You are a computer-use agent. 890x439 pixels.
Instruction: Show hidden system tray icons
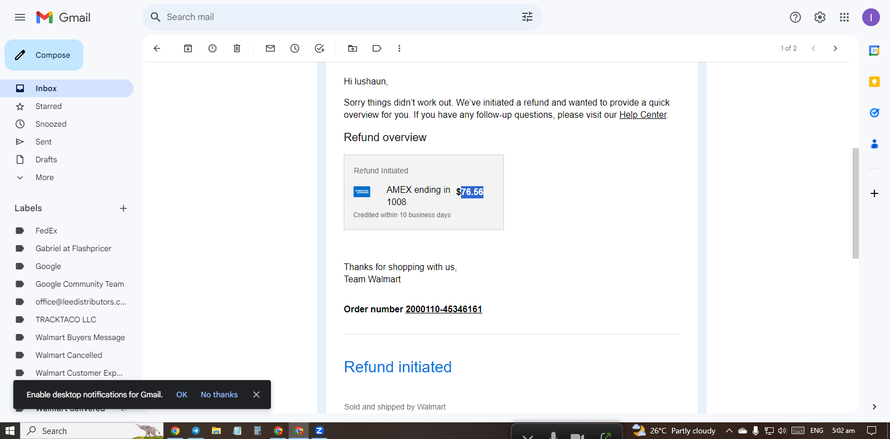[x=729, y=431]
